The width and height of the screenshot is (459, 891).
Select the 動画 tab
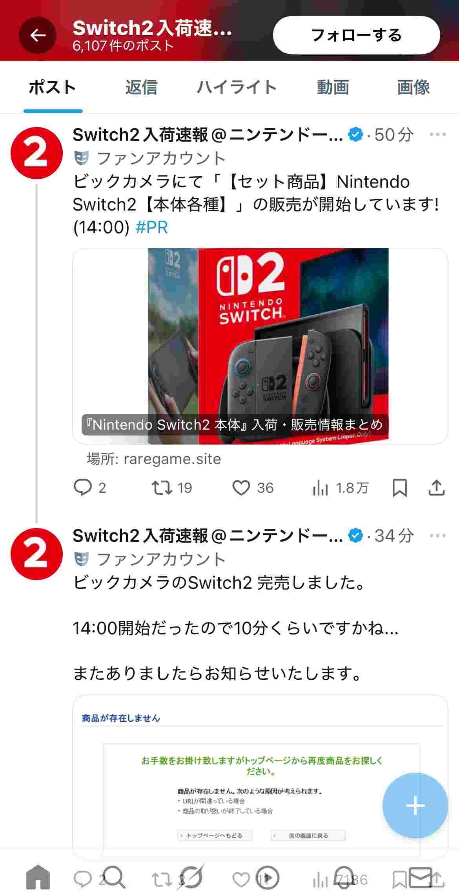tap(333, 87)
